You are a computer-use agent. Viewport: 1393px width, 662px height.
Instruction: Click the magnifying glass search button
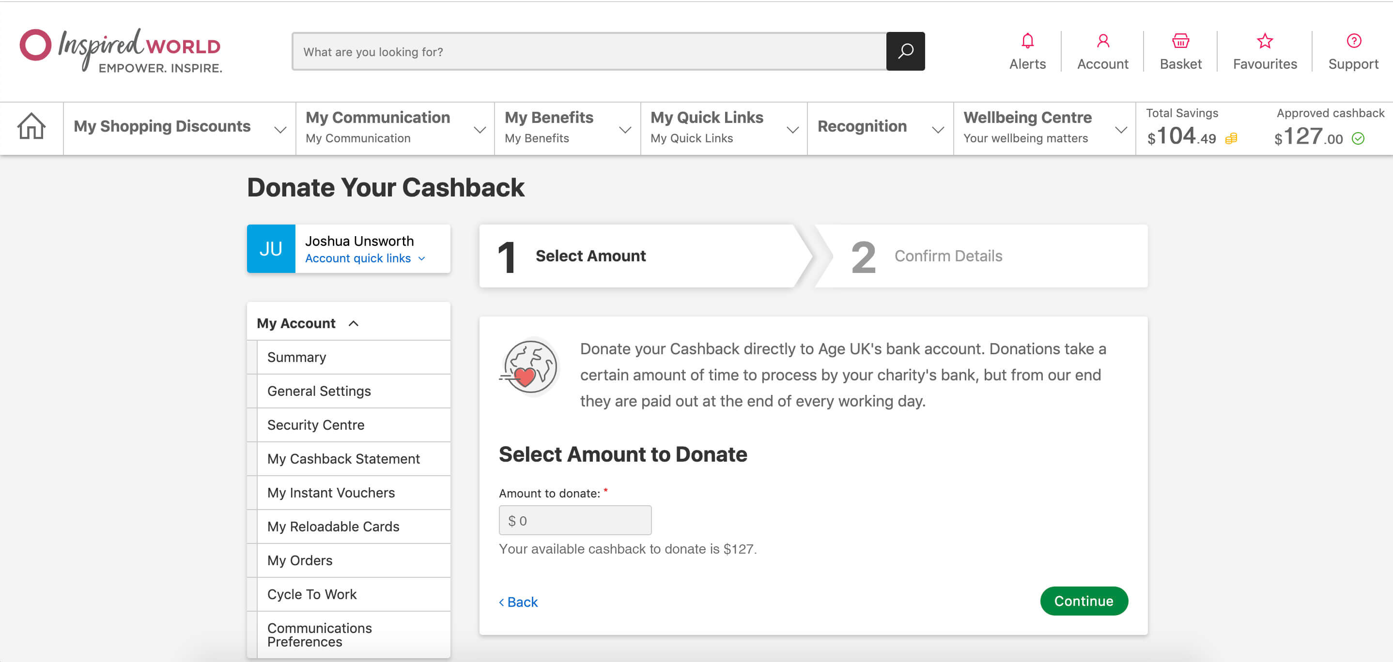(x=905, y=51)
